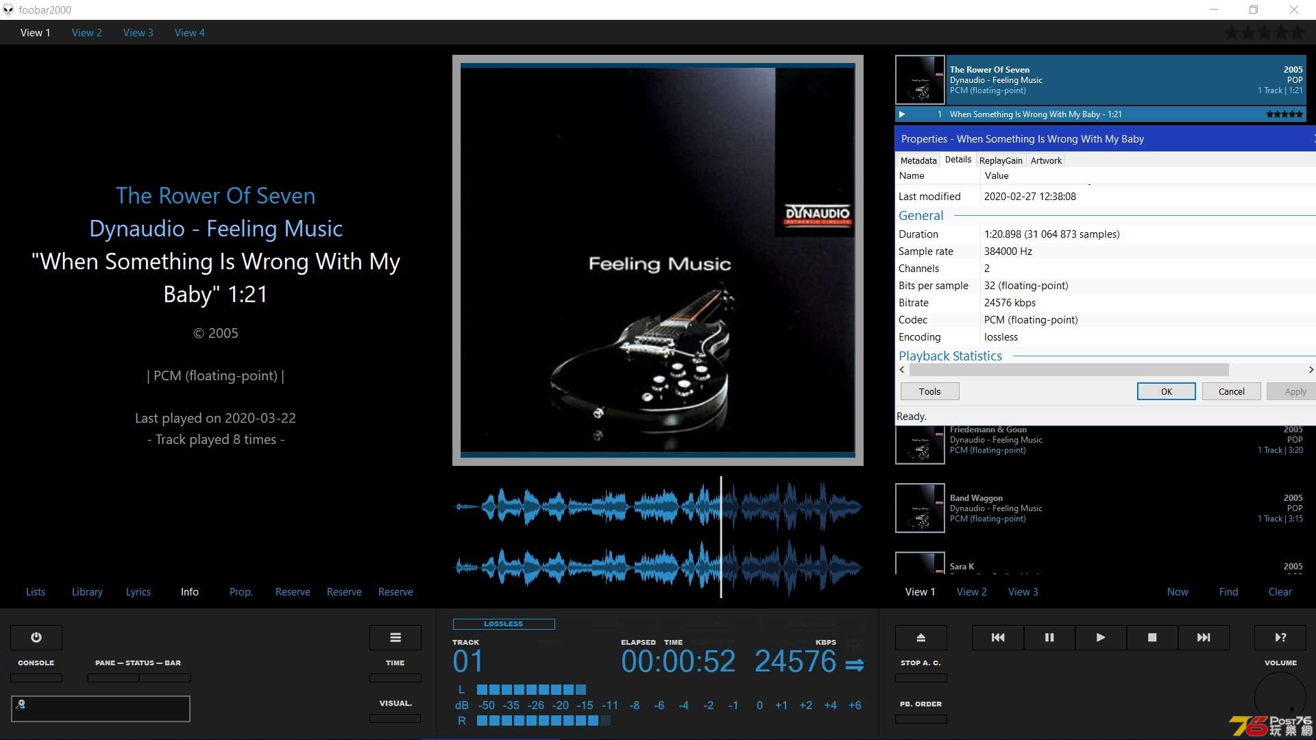Open the Library panel tab

[x=87, y=592]
